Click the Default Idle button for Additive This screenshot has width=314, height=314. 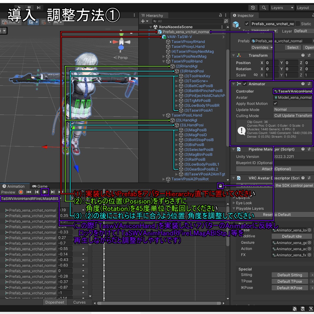292,236
